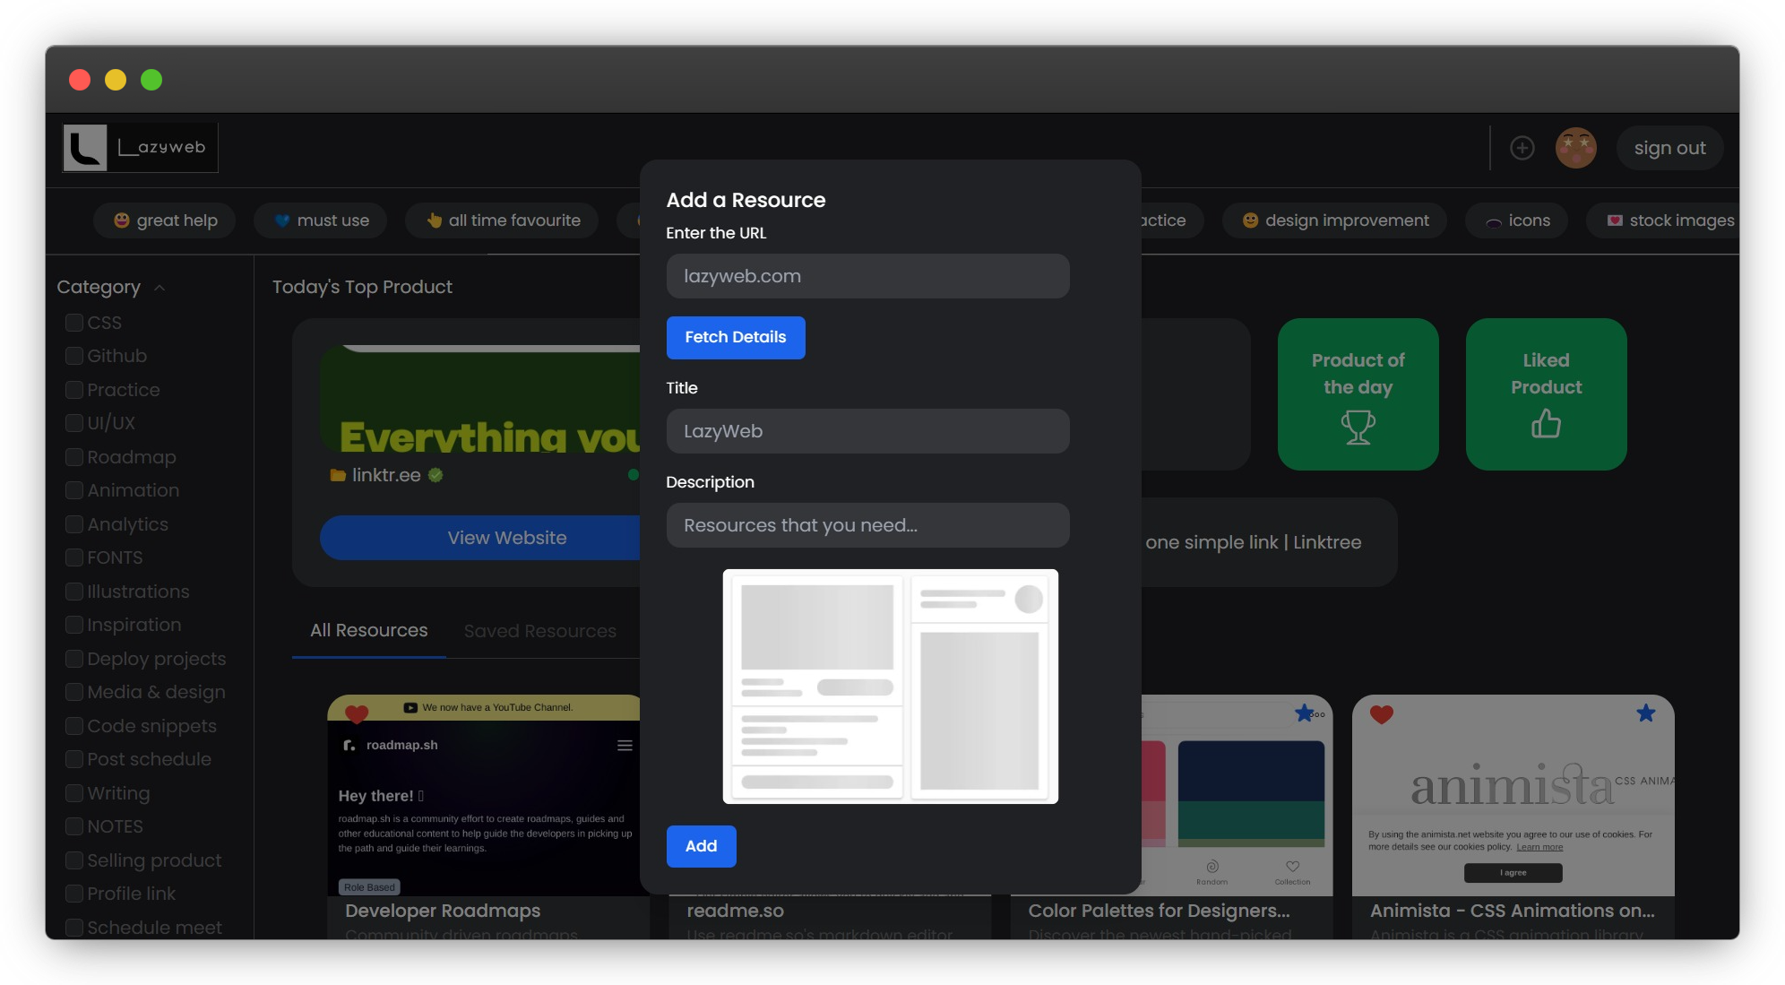Open the user avatar profile picture

[1575, 148]
